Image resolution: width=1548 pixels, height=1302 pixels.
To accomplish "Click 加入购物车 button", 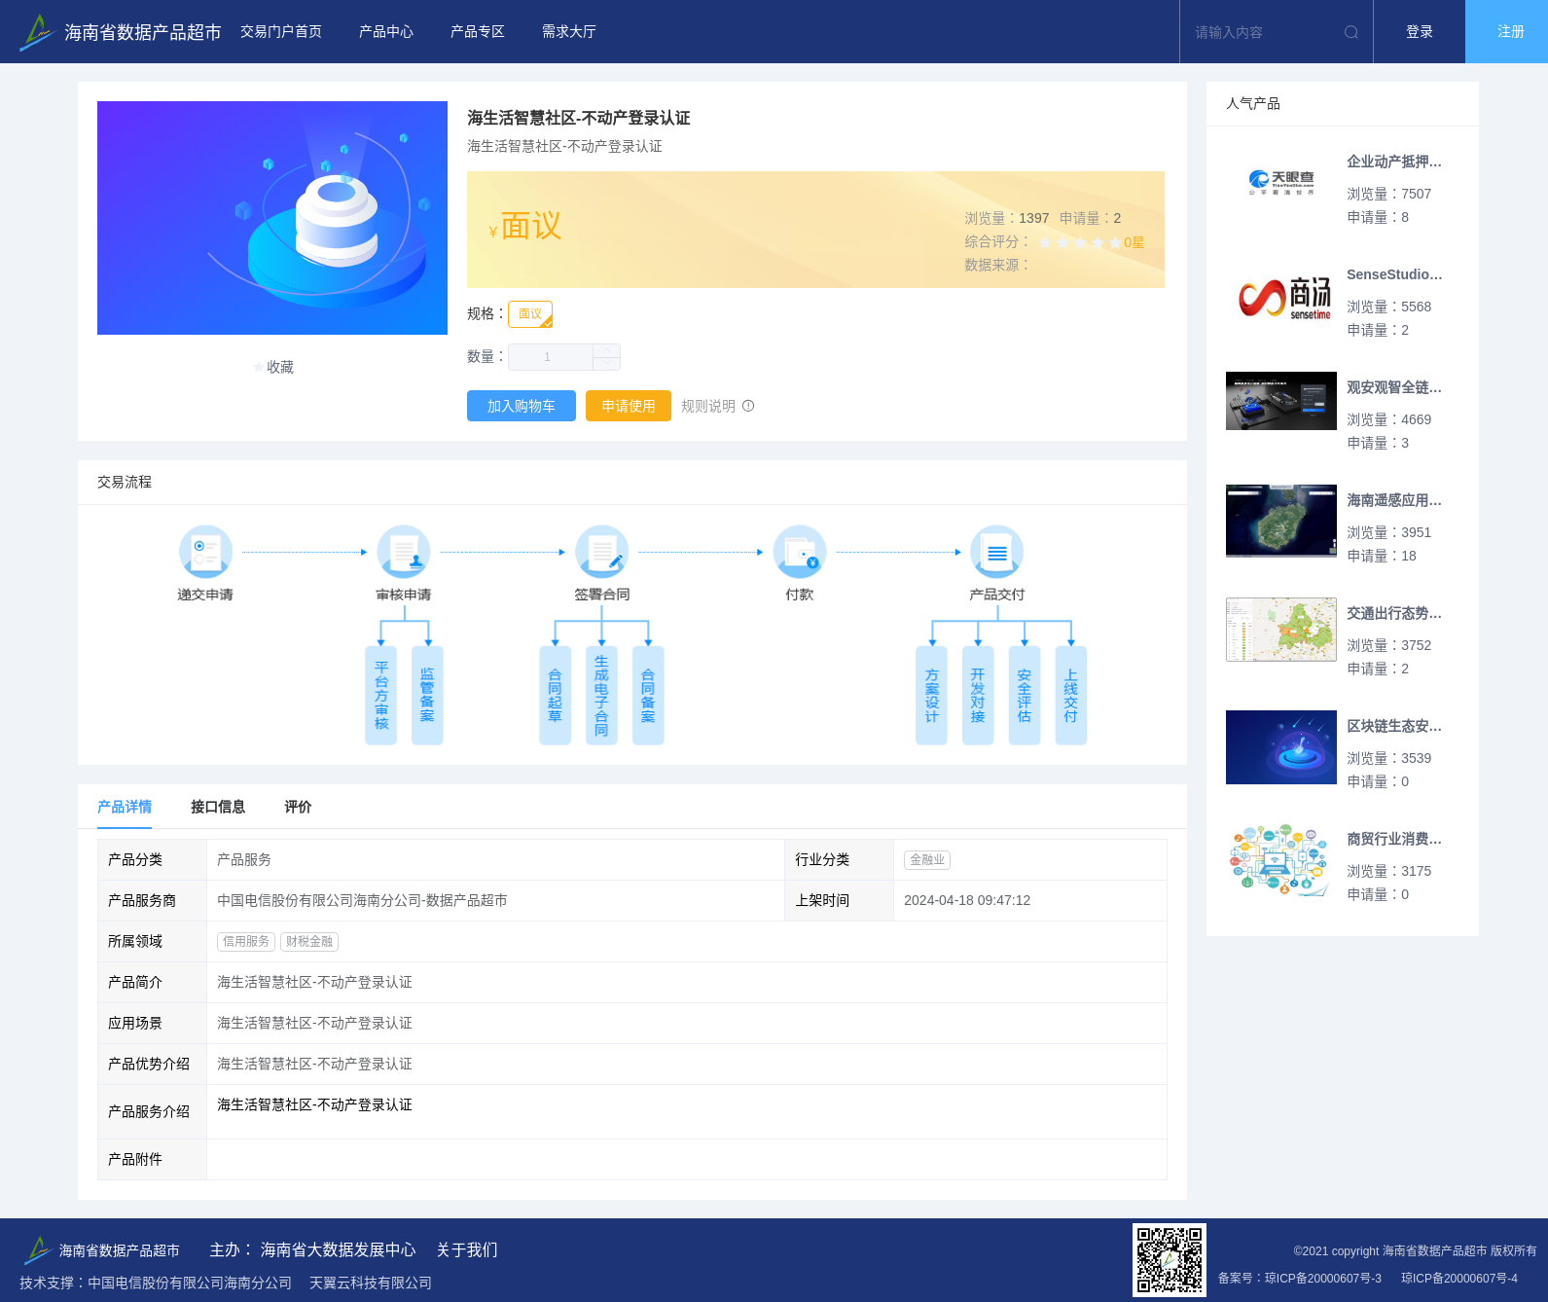I will (522, 406).
